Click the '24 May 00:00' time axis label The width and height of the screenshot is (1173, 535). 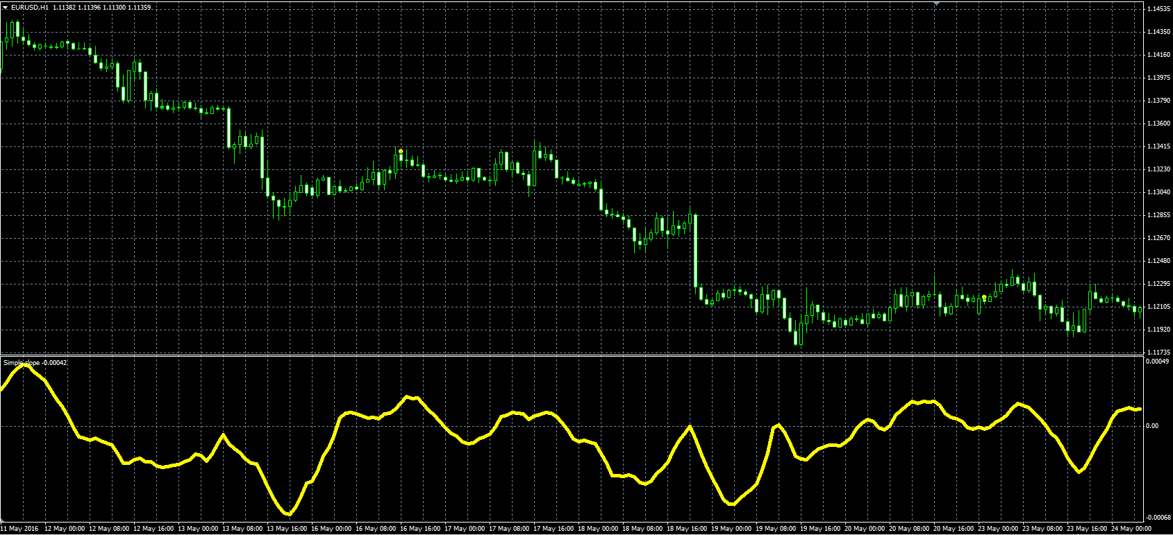(1131, 529)
